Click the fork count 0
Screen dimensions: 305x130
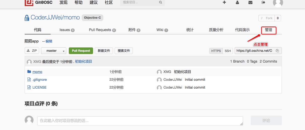tap(278, 18)
